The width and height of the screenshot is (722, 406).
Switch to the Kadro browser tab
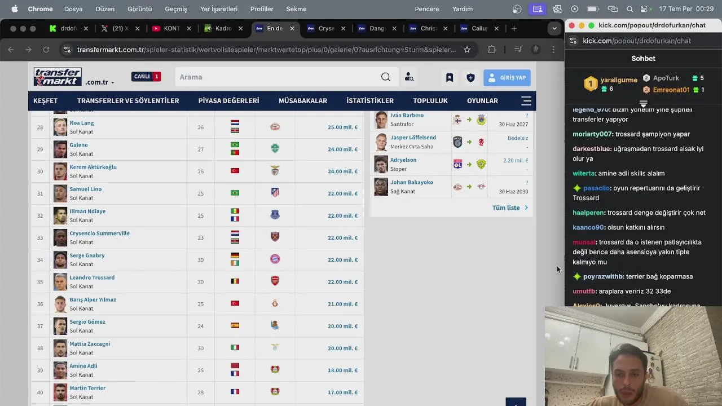[x=223, y=28]
